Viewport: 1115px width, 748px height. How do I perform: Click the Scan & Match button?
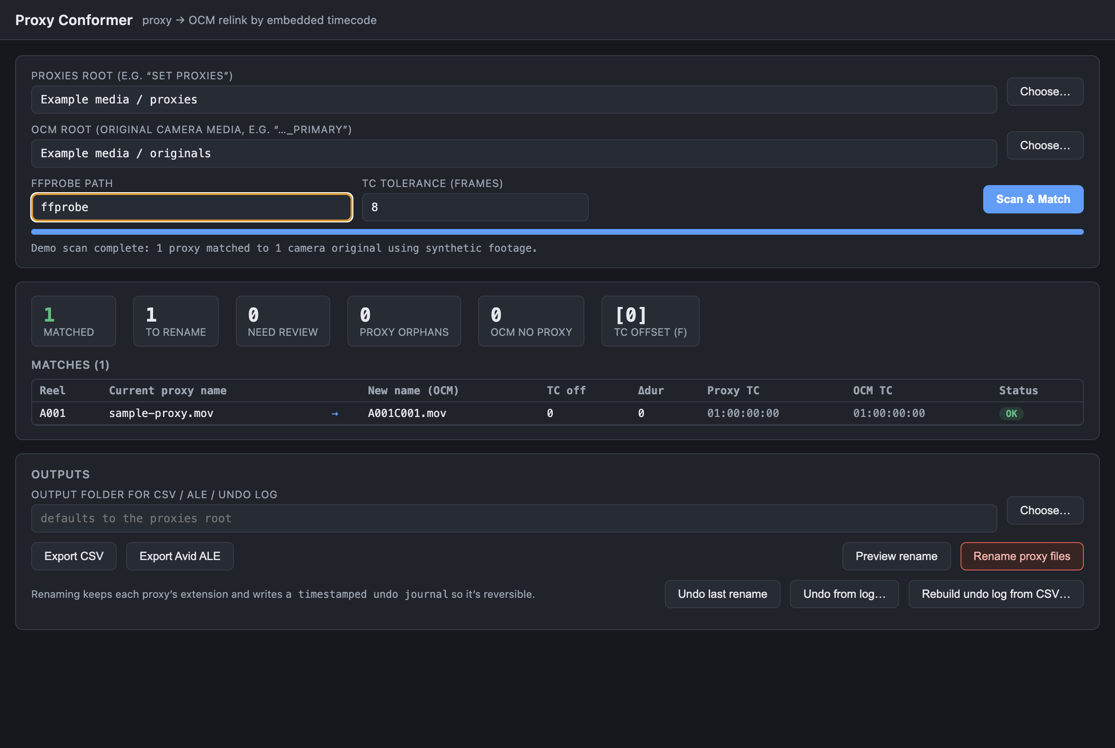tap(1033, 199)
